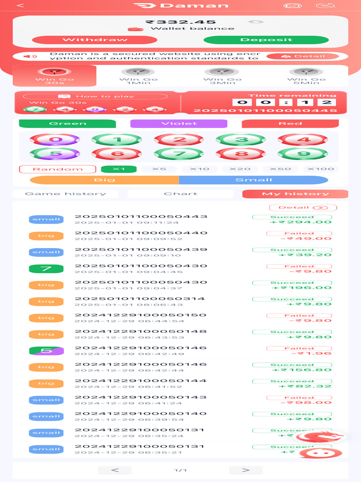
Task: Click the green 7 bet badge in history
Action: [x=46, y=269]
